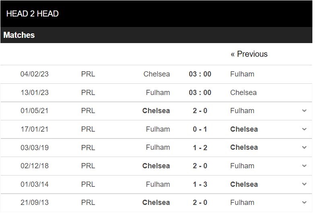The width and height of the screenshot is (316, 217).
Task: Expand the 17/01/21 match row chevron
Action: (x=304, y=129)
